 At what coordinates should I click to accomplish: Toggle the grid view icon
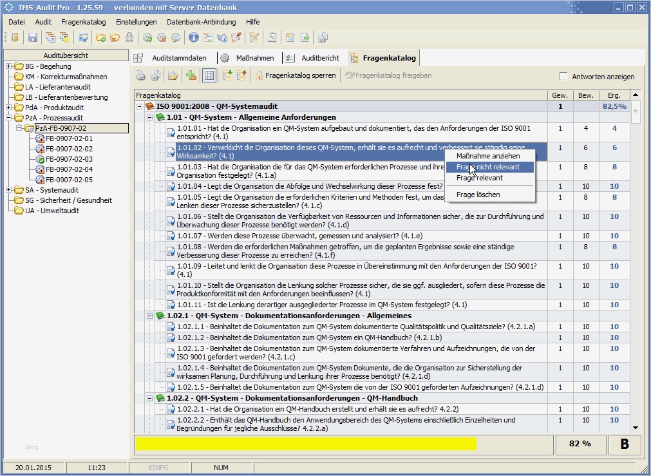pos(209,75)
